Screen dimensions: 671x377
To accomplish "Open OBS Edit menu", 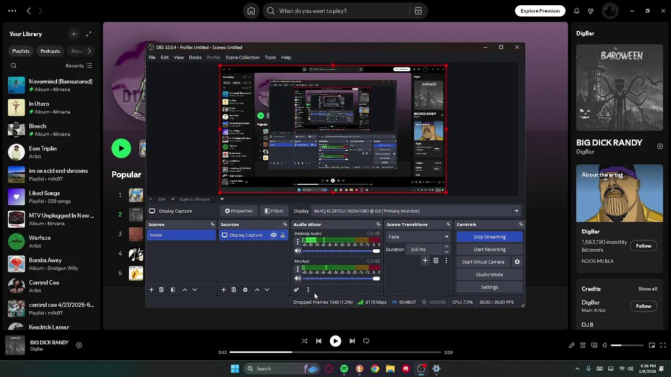I will pyautogui.click(x=165, y=58).
